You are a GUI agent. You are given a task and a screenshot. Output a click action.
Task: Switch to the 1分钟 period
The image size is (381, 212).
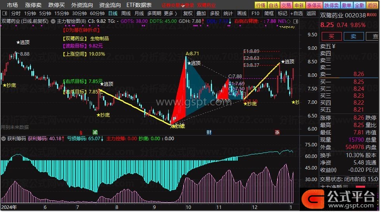(30, 13)
